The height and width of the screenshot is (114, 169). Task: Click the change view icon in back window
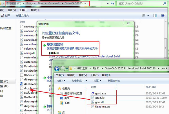[143, 16]
